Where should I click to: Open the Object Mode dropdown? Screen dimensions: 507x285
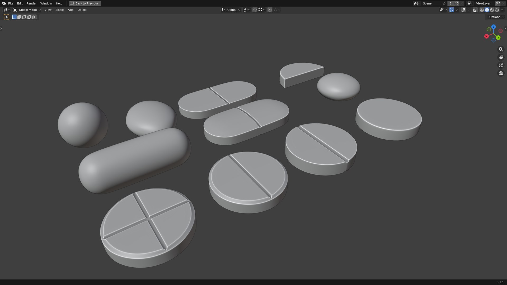tap(27, 10)
